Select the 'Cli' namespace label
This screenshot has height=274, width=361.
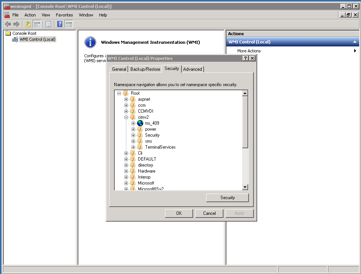[140, 153]
